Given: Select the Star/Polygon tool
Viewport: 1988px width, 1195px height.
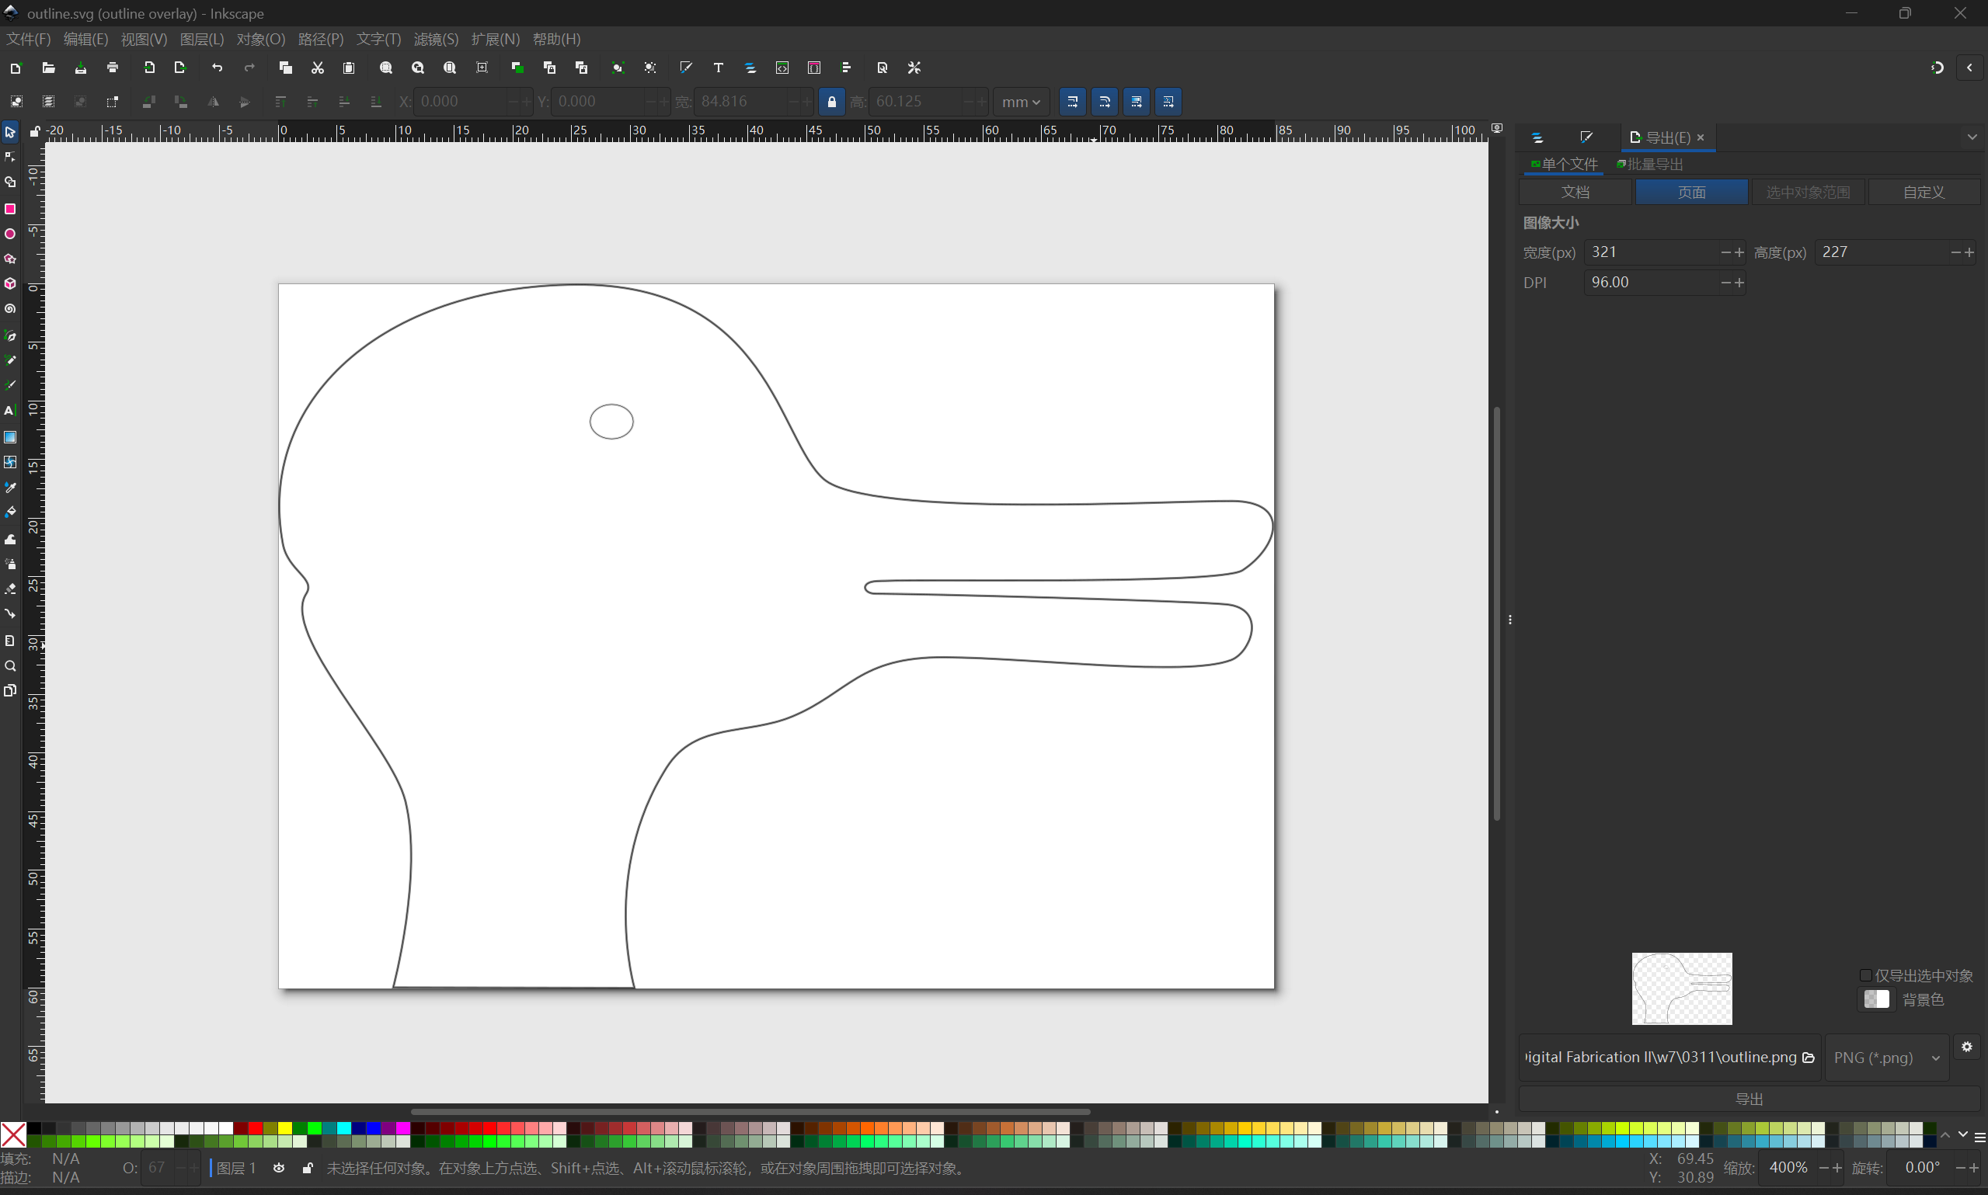Looking at the screenshot, I should pyautogui.click(x=10, y=259).
